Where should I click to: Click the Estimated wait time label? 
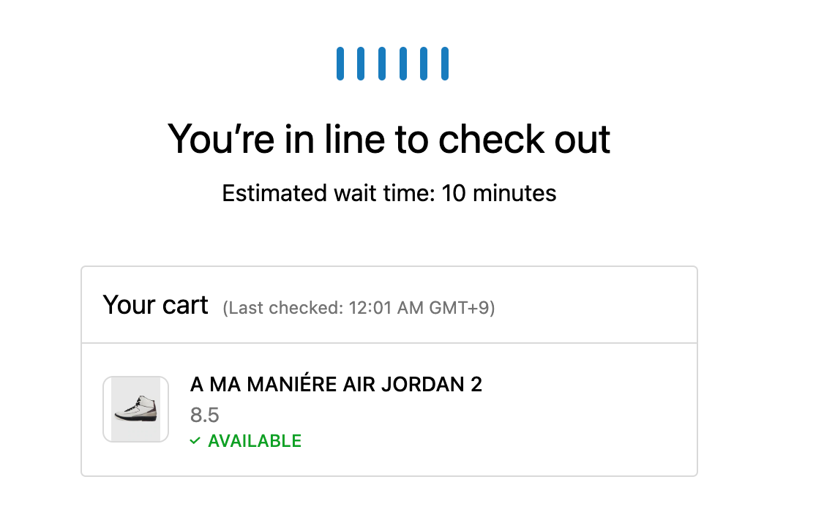point(329,193)
